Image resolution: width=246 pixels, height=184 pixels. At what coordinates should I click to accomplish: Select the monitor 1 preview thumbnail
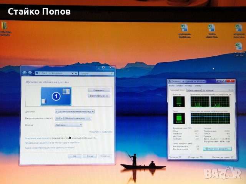(56, 96)
